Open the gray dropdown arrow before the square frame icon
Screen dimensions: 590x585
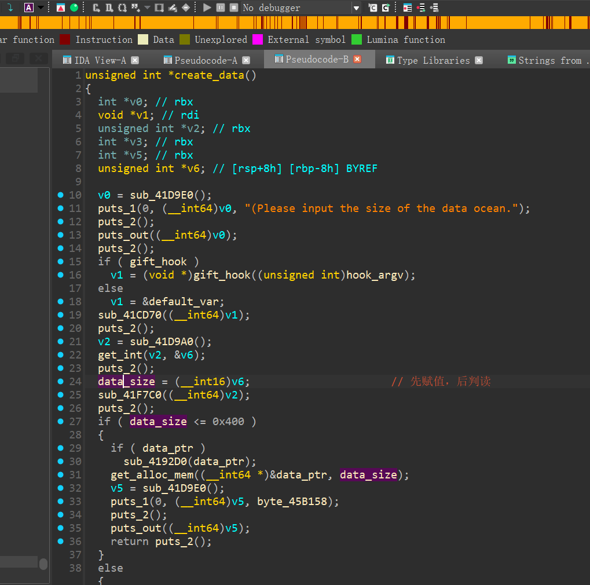tap(147, 8)
